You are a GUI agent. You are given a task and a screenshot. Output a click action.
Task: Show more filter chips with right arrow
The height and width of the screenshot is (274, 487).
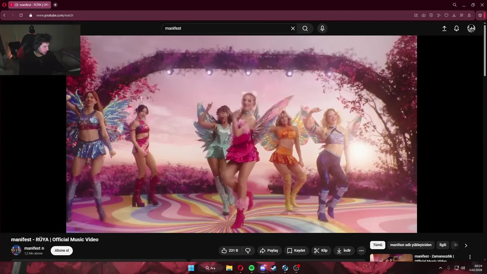pos(466,245)
